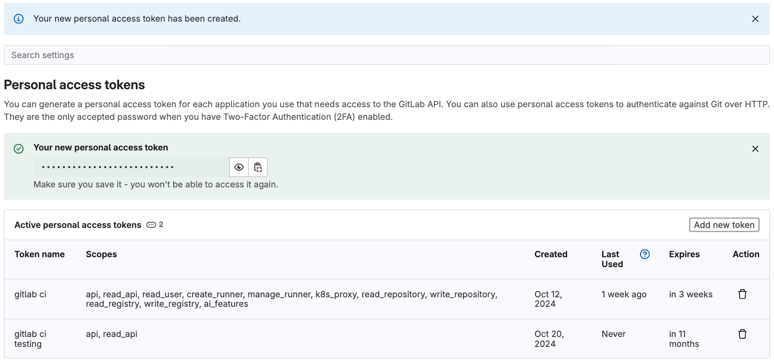Click the 'Never' last used value
This screenshot has width=774, height=364.
point(613,334)
